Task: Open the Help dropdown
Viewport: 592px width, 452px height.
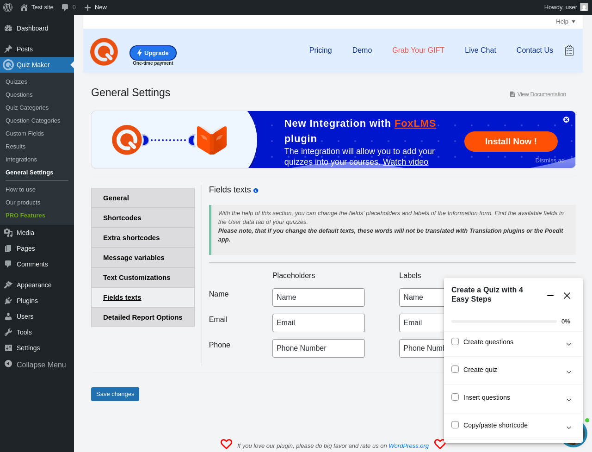Action: click(x=566, y=22)
